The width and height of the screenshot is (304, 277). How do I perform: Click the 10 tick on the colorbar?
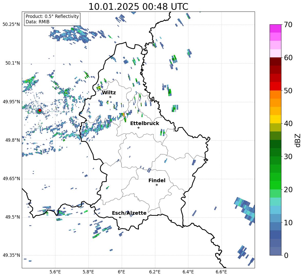click(288, 222)
